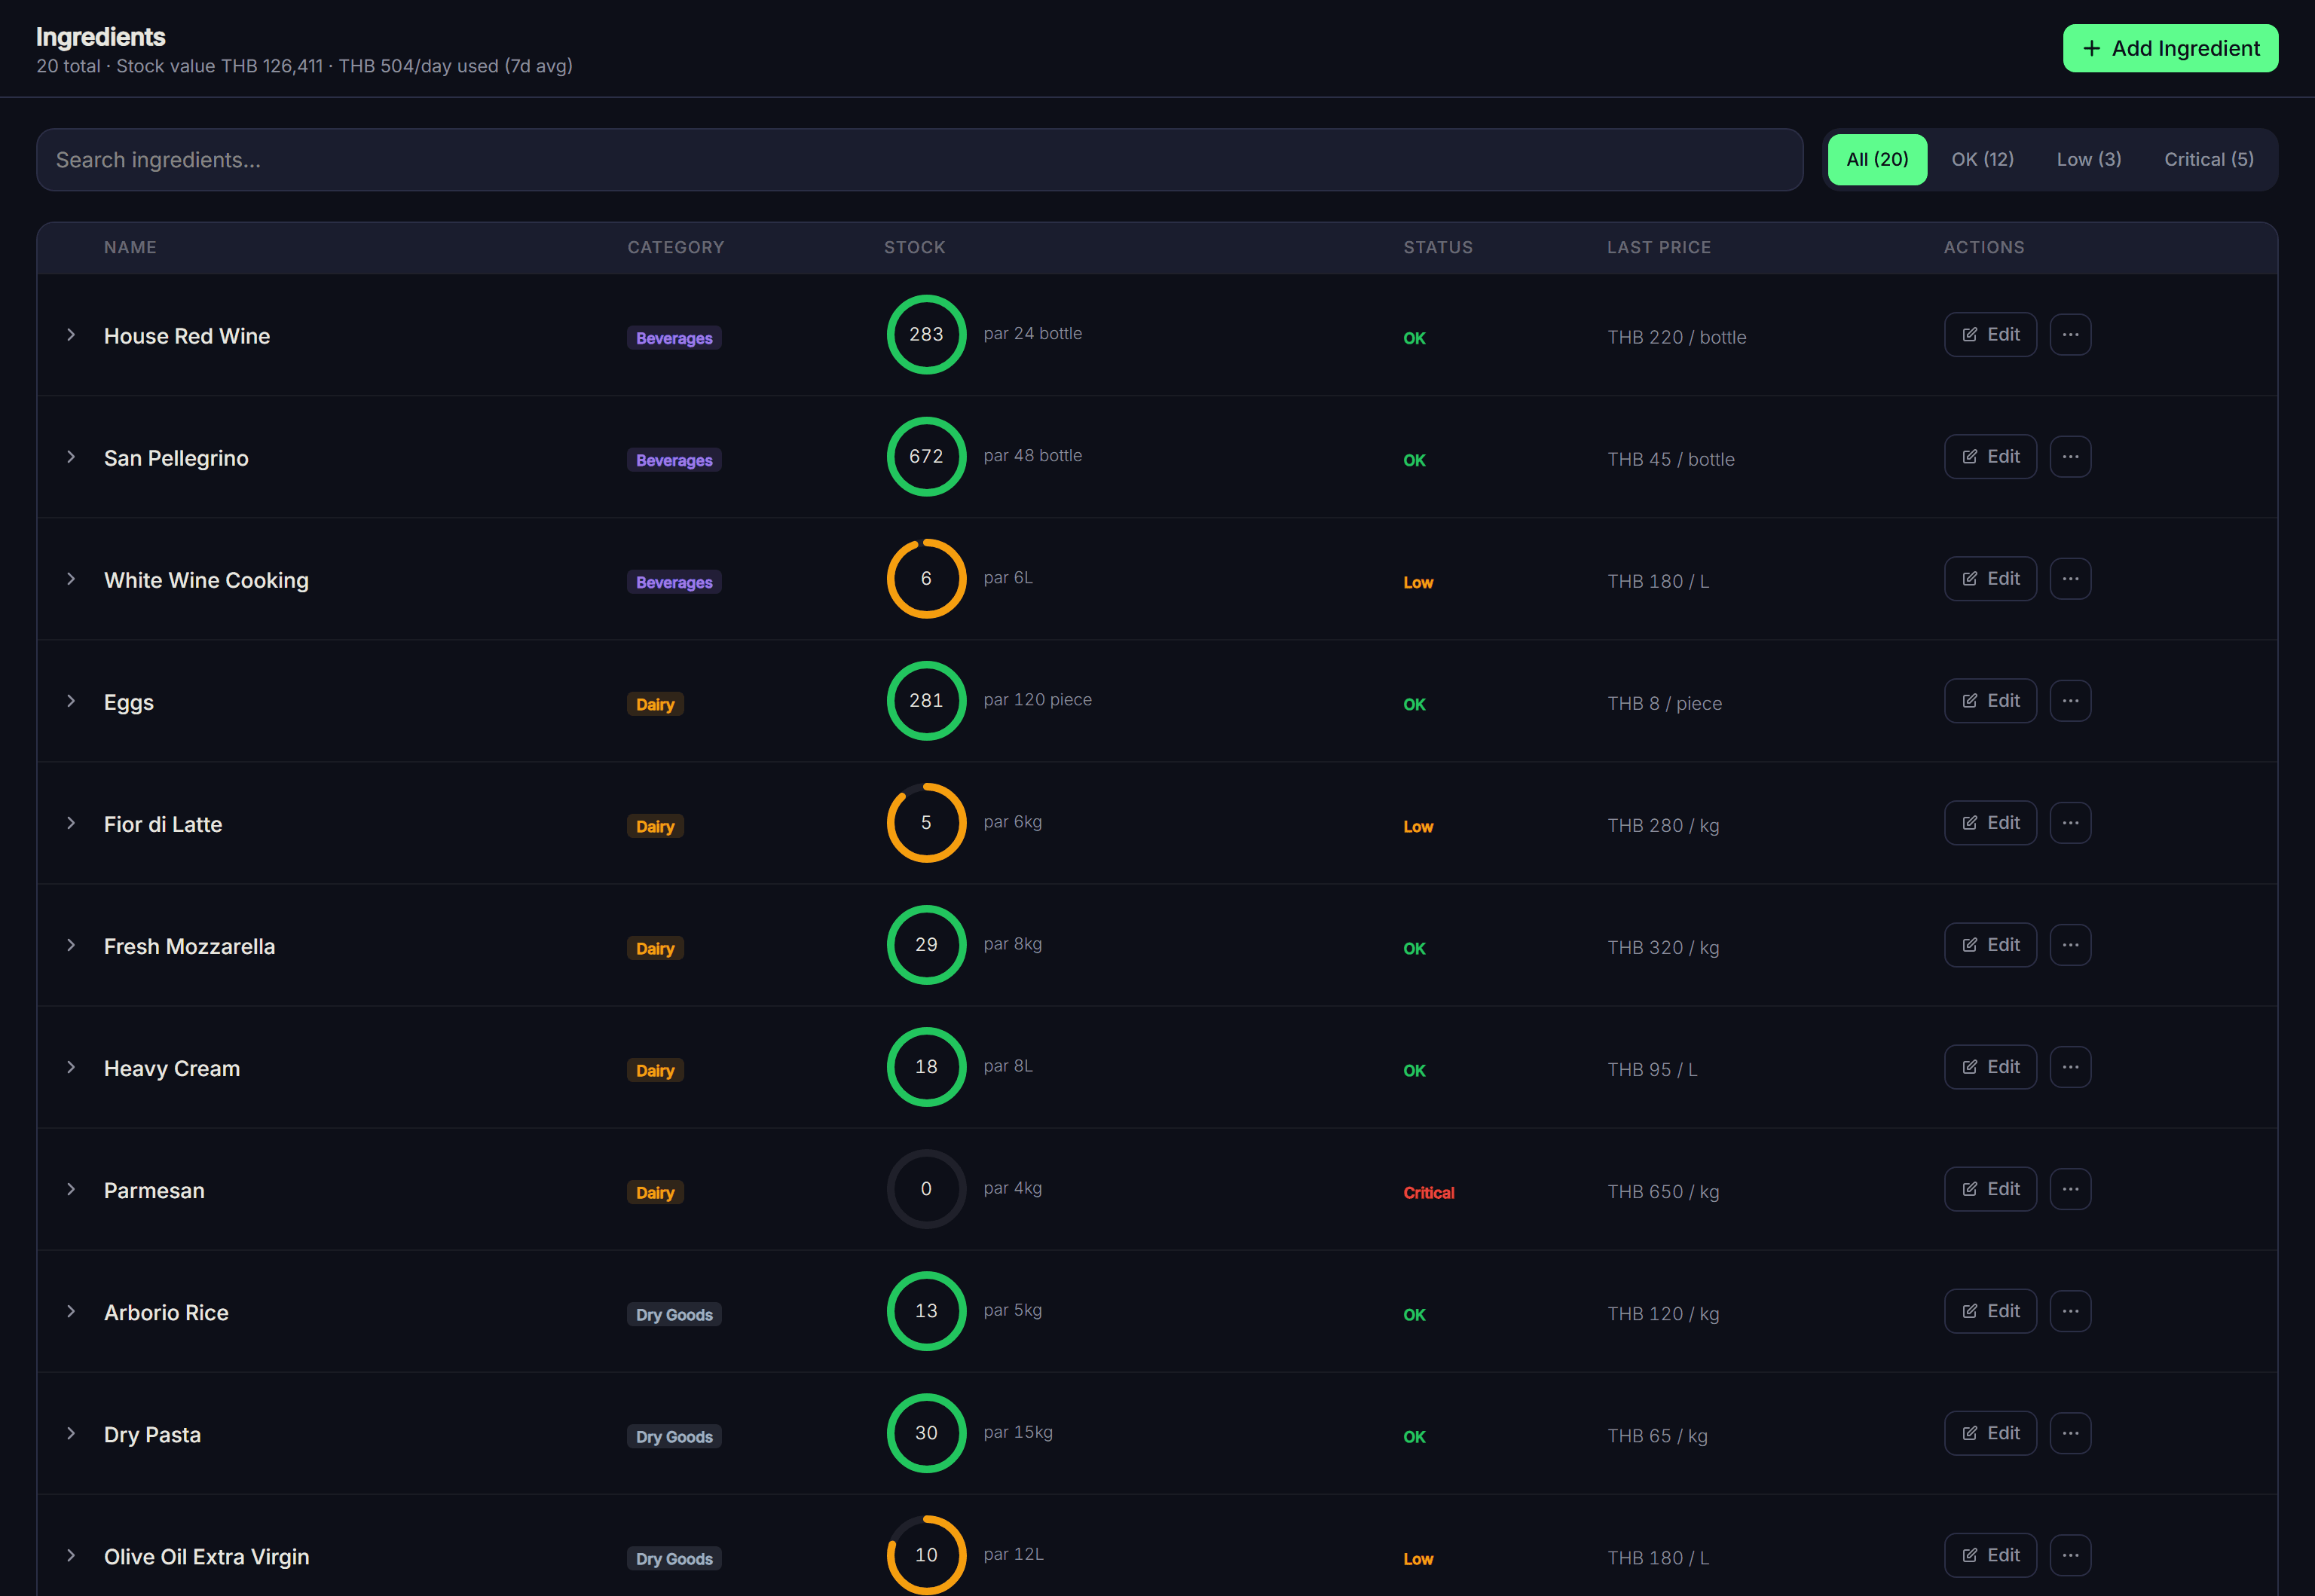Click Low status on Fior di Latte row
2315x1596 pixels.
(x=1417, y=826)
